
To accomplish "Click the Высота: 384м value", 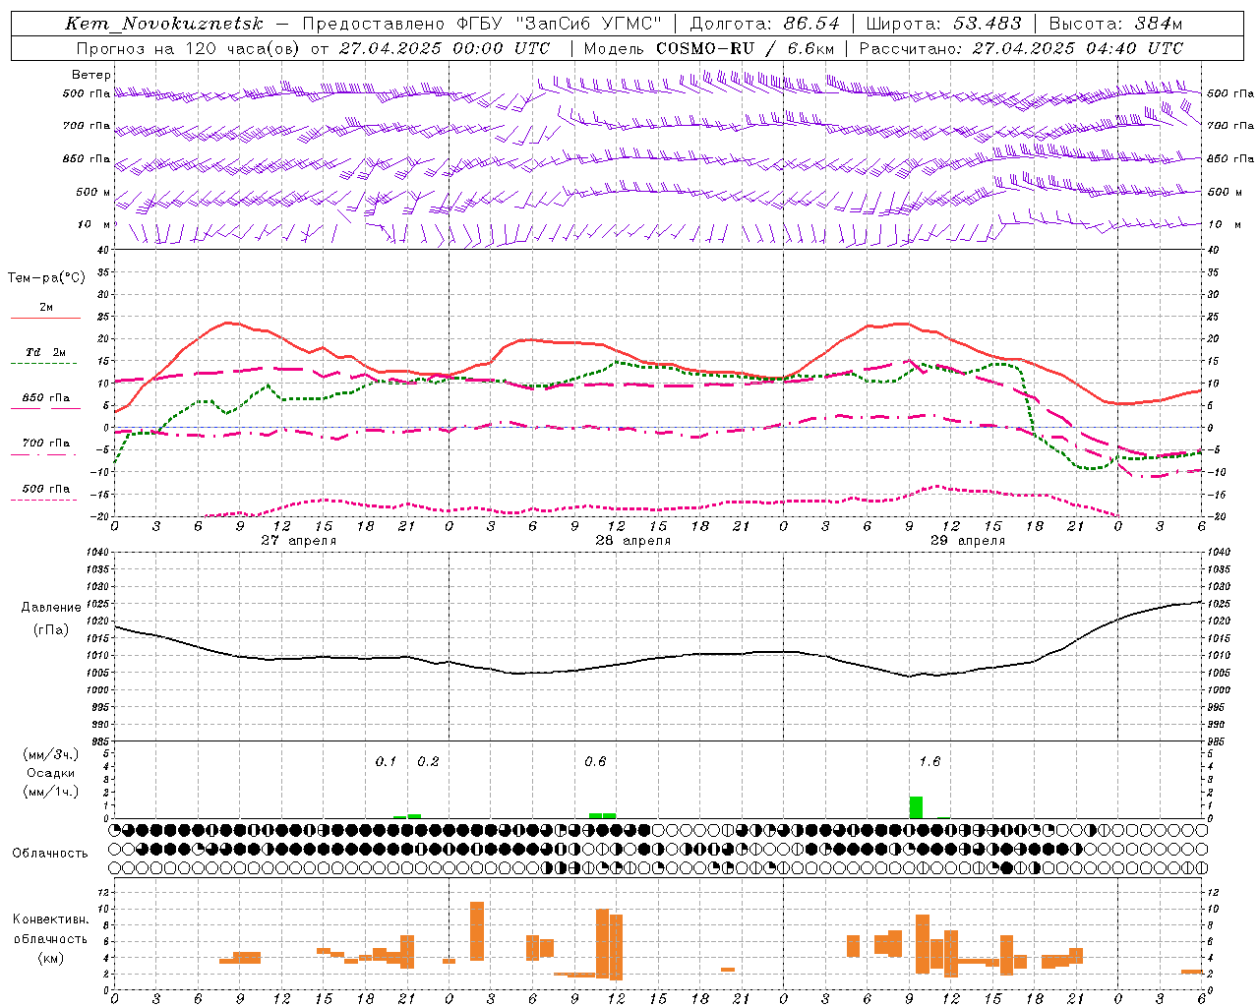I will [1115, 24].
